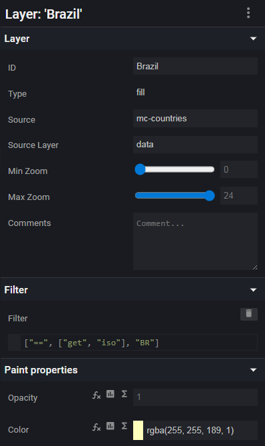The image size is (265, 446).
Task: Convert Color to an expression with fx icon
Action: coord(97,427)
